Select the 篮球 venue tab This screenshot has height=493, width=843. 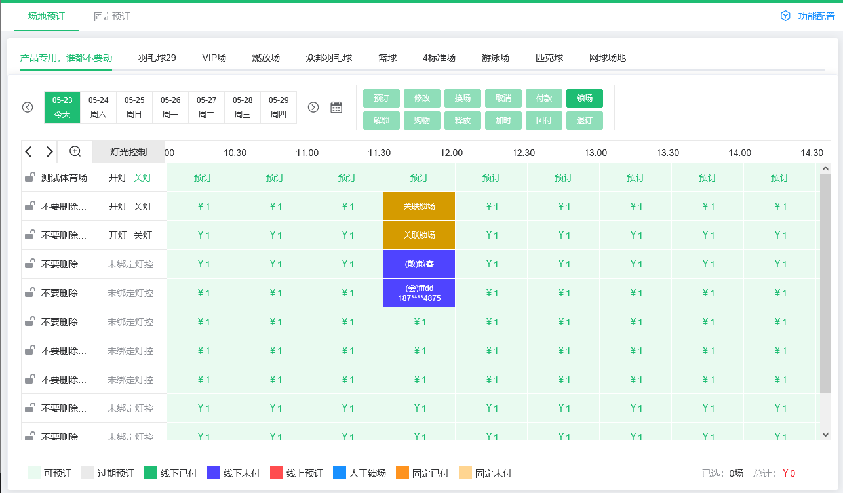(x=387, y=58)
